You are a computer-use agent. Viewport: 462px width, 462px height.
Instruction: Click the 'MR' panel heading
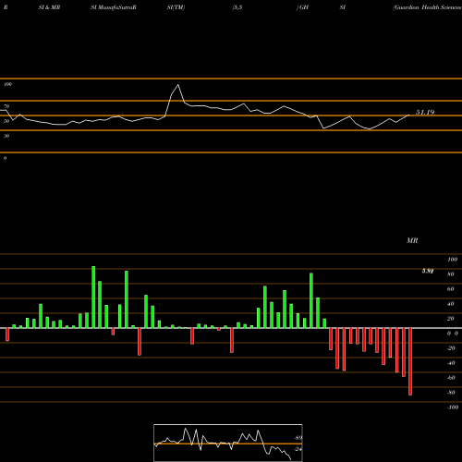click(x=412, y=240)
